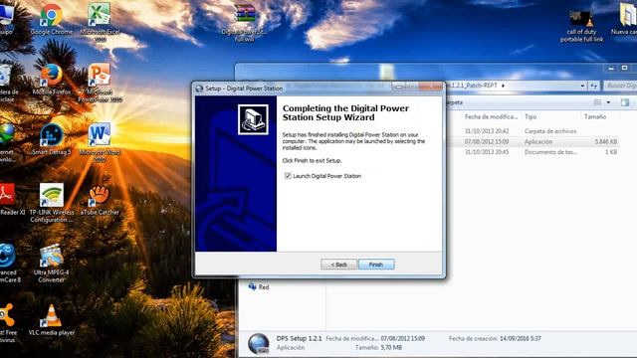Click the Back button in Setup

(x=338, y=265)
